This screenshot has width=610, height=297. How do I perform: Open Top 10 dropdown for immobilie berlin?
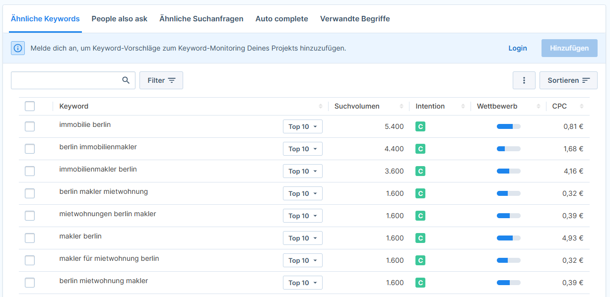[303, 126]
